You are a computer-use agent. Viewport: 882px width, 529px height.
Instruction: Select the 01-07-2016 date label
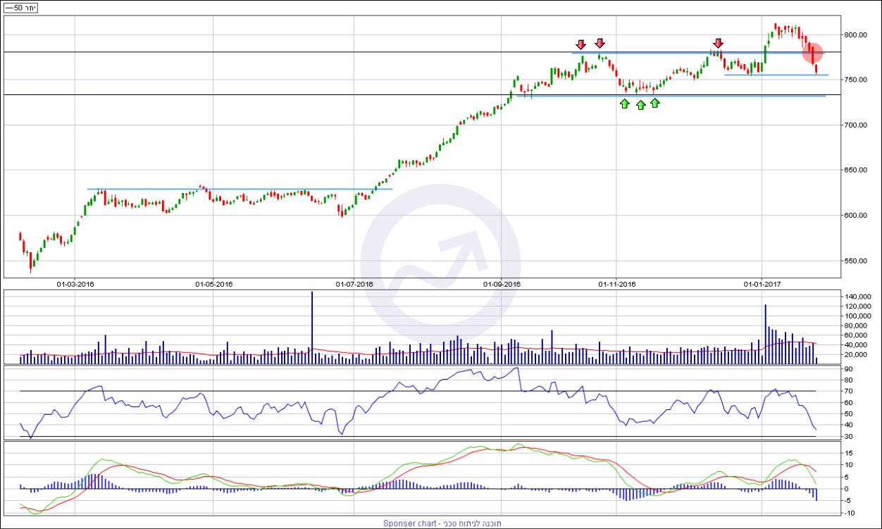pyautogui.click(x=354, y=285)
